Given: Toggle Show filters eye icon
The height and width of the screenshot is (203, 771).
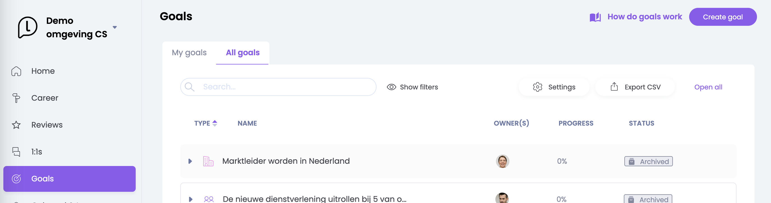Looking at the screenshot, I should tap(391, 87).
